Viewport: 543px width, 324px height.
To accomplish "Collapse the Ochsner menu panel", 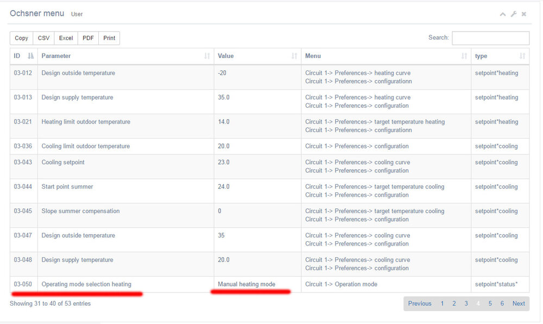I will coord(503,14).
